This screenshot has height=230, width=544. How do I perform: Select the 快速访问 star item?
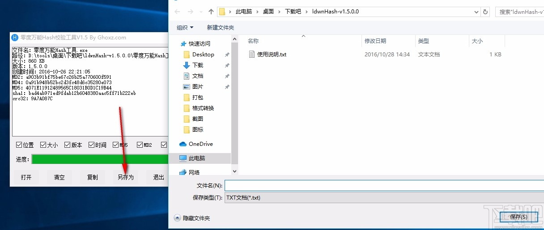(195, 44)
